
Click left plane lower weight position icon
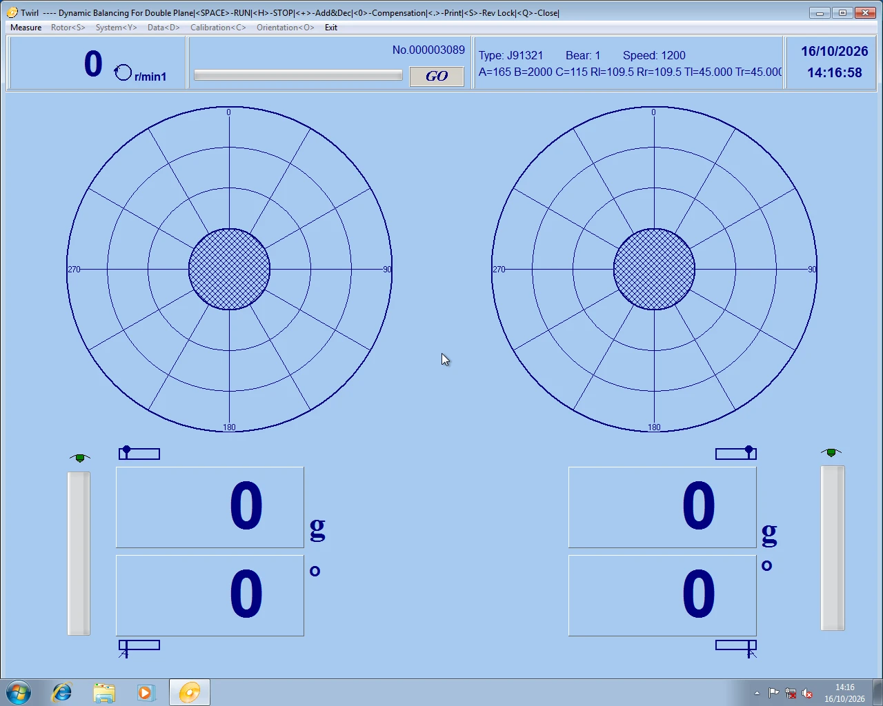pos(139,648)
